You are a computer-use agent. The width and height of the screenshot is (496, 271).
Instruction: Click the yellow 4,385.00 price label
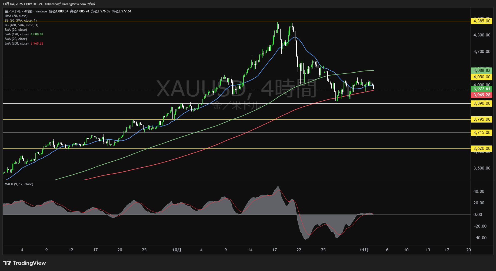coord(482,21)
